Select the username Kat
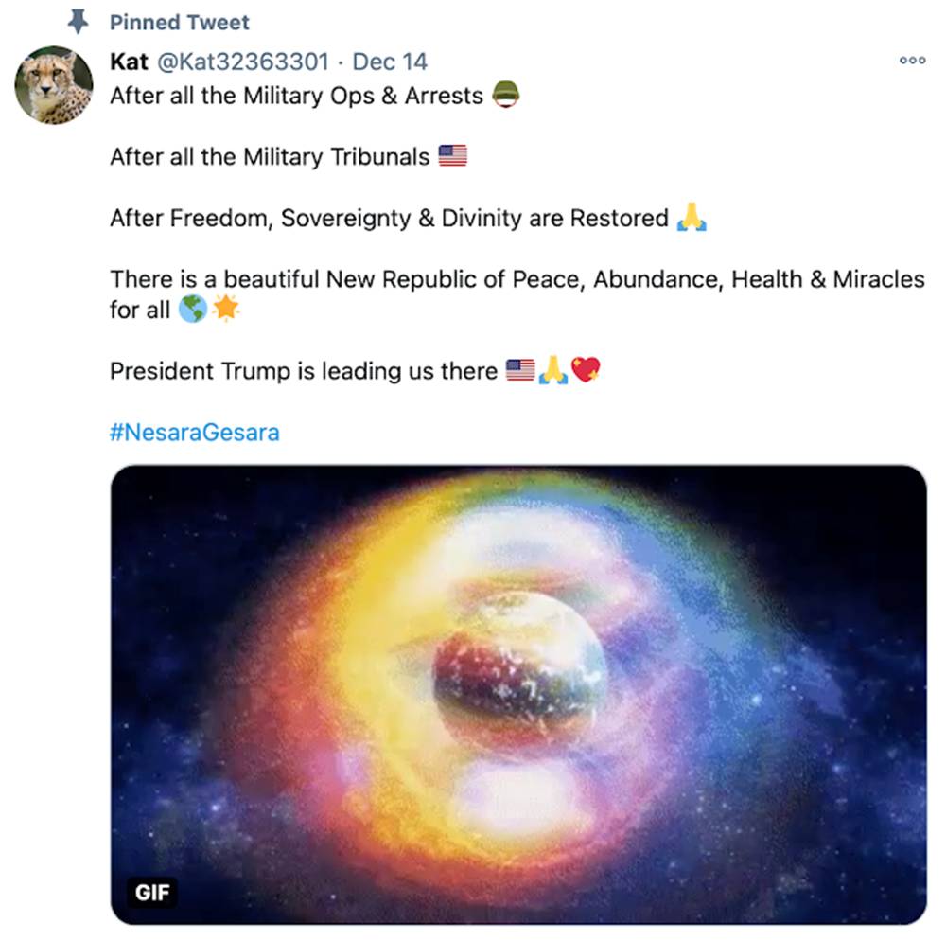 [130, 61]
